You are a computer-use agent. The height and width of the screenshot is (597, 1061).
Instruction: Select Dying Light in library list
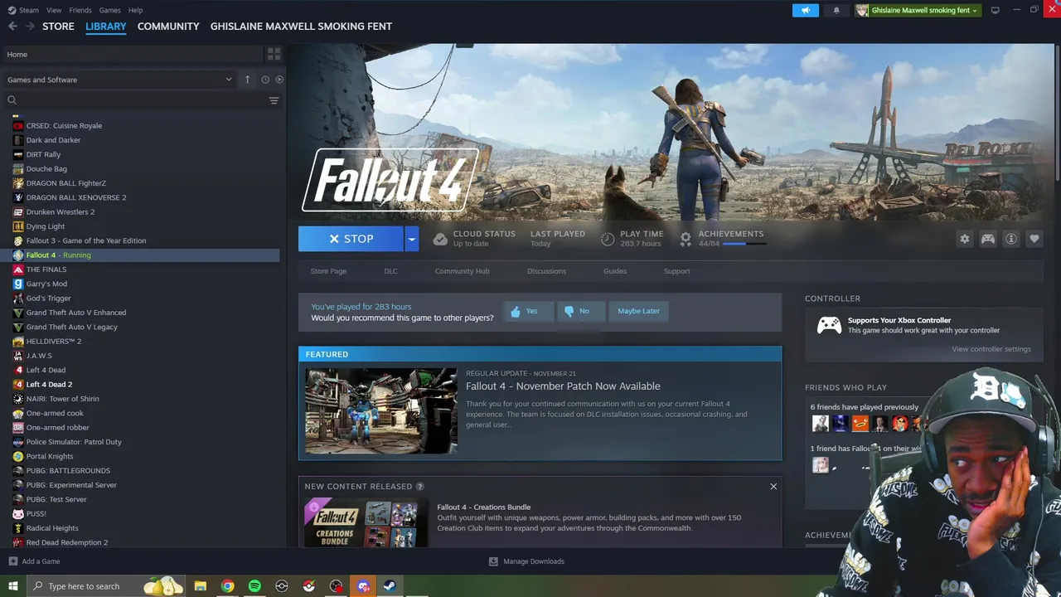tap(45, 226)
